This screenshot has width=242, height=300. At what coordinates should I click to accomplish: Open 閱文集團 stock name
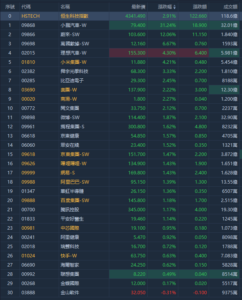pos(70,108)
